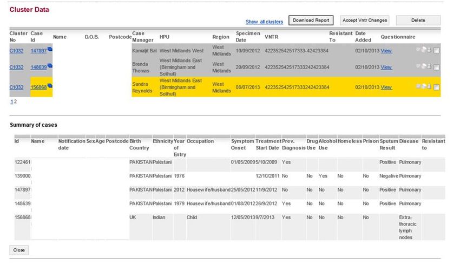Tick the checkbox for case 147897 row
The width and height of the screenshot is (460, 265).
(x=437, y=51)
